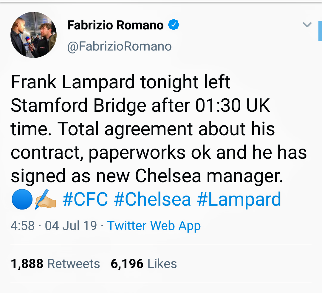This screenshot has height=293, width=322.
Task: Click the Fabrizio Romano display name
Action: [115, 25]
